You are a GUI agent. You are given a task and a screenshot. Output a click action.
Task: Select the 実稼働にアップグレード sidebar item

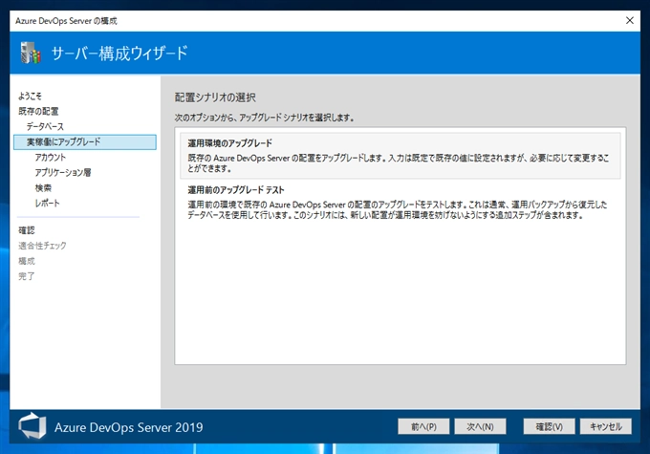85,141
